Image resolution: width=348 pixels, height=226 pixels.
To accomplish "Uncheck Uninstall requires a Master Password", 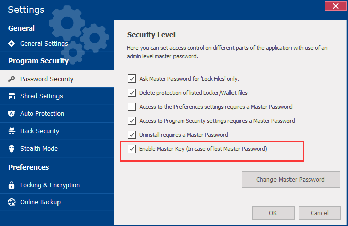I will pyautogui.click(x=132, y=135).
